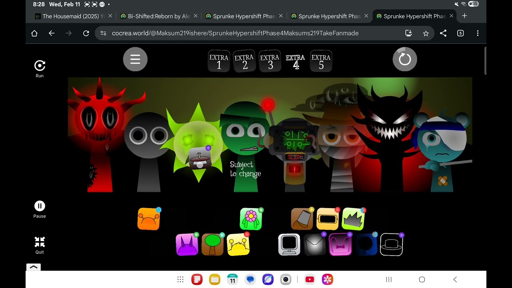Pick the magenta bunny bow-tie icon

pos(340,245)
